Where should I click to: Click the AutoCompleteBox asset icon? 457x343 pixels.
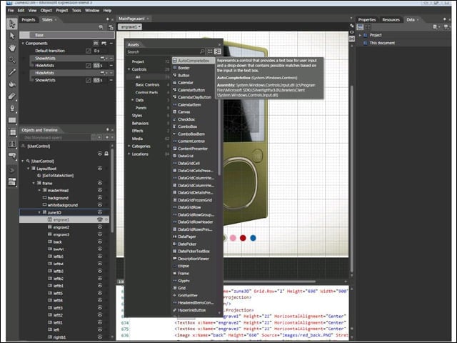click(x=174, y=61)
